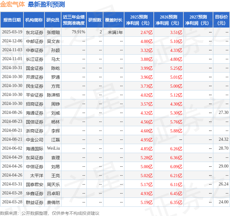The image size is (230, 216).
Task: Click analyst name 陈潇榕
Action: pyautogui.click(x=53, y=95)
